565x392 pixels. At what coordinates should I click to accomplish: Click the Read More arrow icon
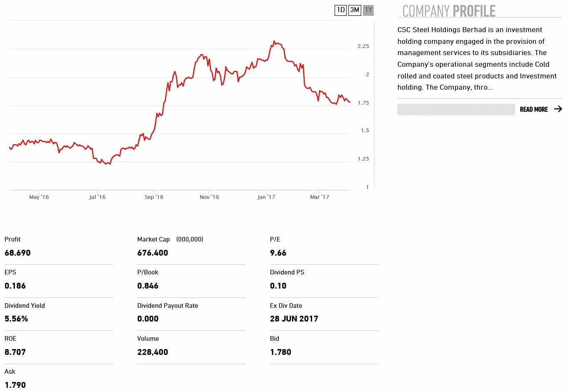(x=558, y=109)
